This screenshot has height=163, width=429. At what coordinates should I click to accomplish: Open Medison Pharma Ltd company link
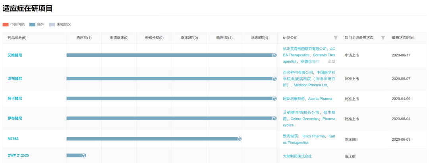pyautogui.click(x=311, y=85)
